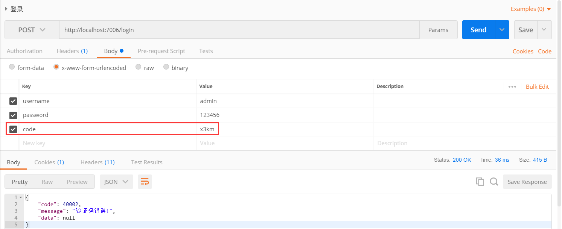Click the new Description input field
The height and width of the screenshot is (229, 562).
click(465, 143)
